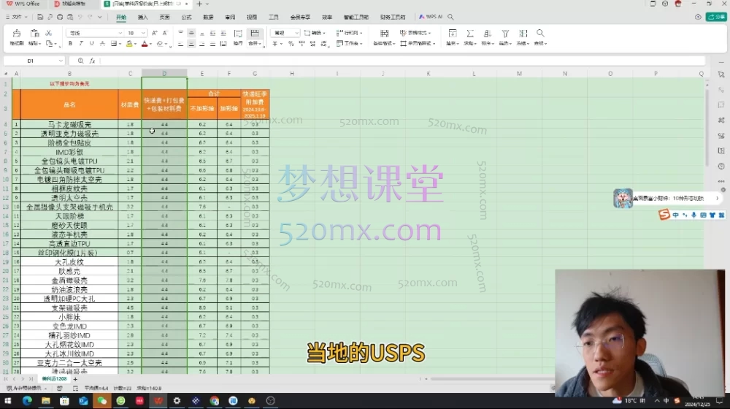Click cell containing 马卡龙磁吸壳
Image resolution: width=730 pixels, height=409 pixels.
tap(69, 124)
